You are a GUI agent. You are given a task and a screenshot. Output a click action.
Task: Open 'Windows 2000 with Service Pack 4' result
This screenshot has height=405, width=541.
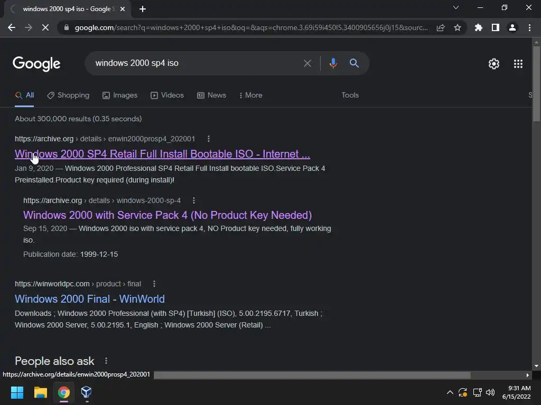click(167, 215)
